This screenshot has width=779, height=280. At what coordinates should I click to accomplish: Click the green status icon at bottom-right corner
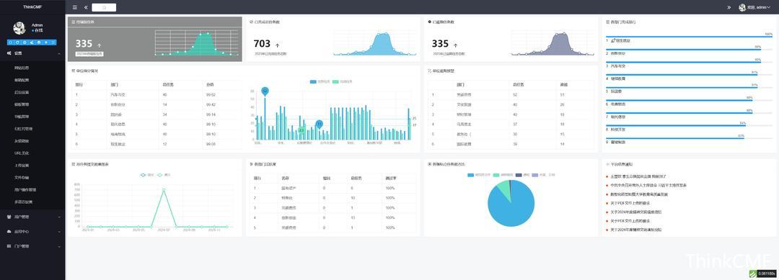(x=752, y=273)
